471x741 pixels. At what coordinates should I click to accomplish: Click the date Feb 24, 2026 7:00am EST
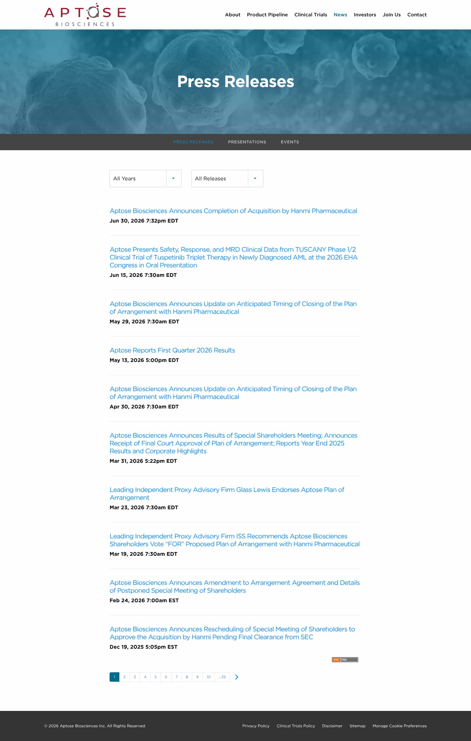144,601
